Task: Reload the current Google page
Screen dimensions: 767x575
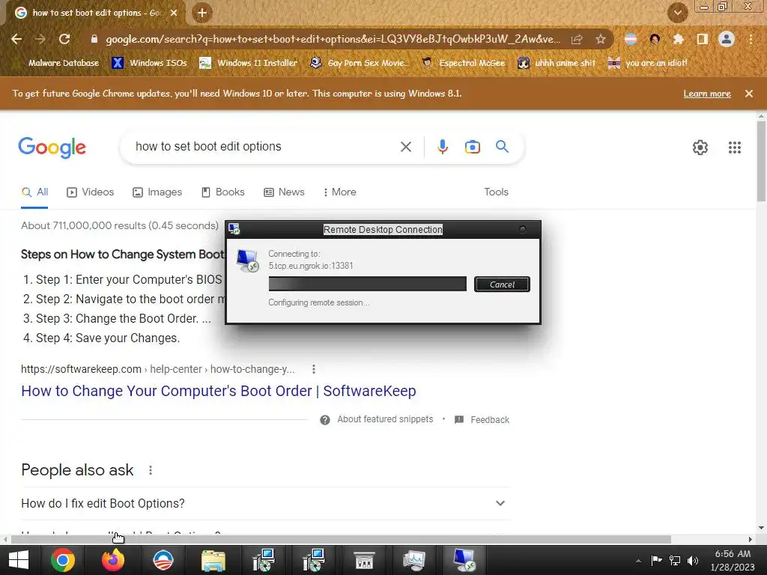Action: tap(64, 39)
